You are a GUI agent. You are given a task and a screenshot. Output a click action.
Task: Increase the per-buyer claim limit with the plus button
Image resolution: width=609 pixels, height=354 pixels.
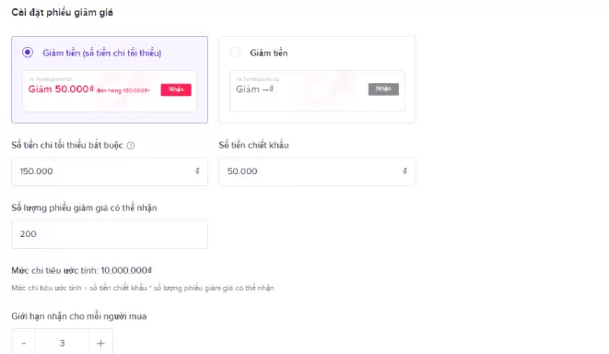point(101,343)
